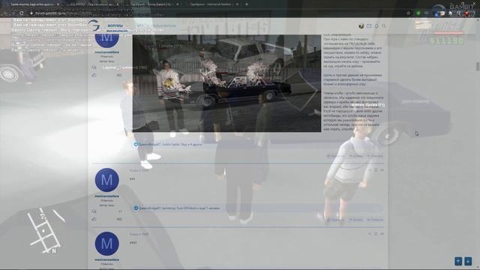Open the mexicanoazteca username beside the car image

point(106,52)
